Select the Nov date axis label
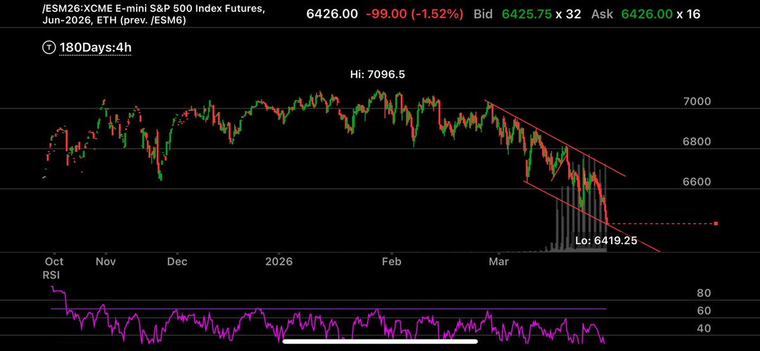Screen dimensions: 760x351 106,262
